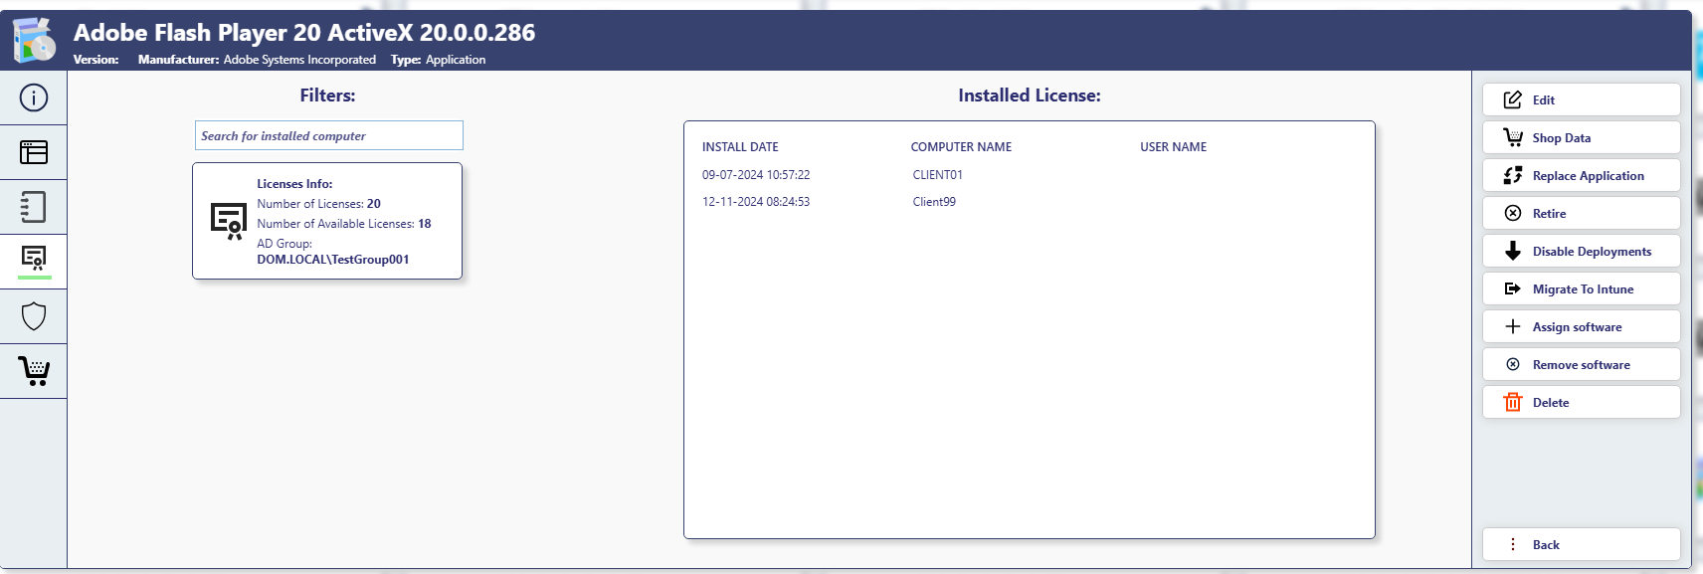Open Shop Data

1581,137
